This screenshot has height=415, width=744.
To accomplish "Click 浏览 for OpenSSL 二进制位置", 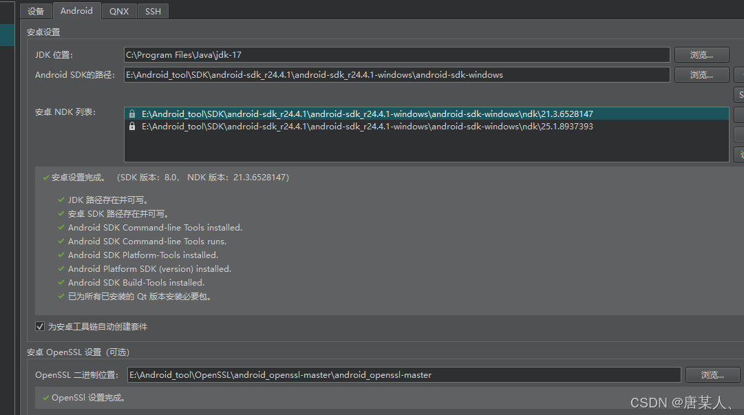I will [x=712, y=374].
